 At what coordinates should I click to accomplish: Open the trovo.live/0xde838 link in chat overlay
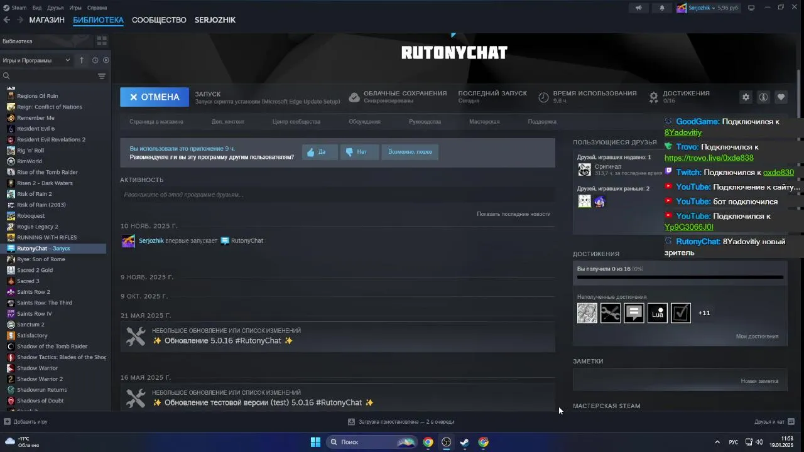pyautogui.click(x=709, y=158)
